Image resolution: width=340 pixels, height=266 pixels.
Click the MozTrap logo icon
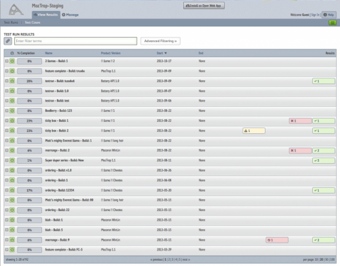[x=16, y=10]
